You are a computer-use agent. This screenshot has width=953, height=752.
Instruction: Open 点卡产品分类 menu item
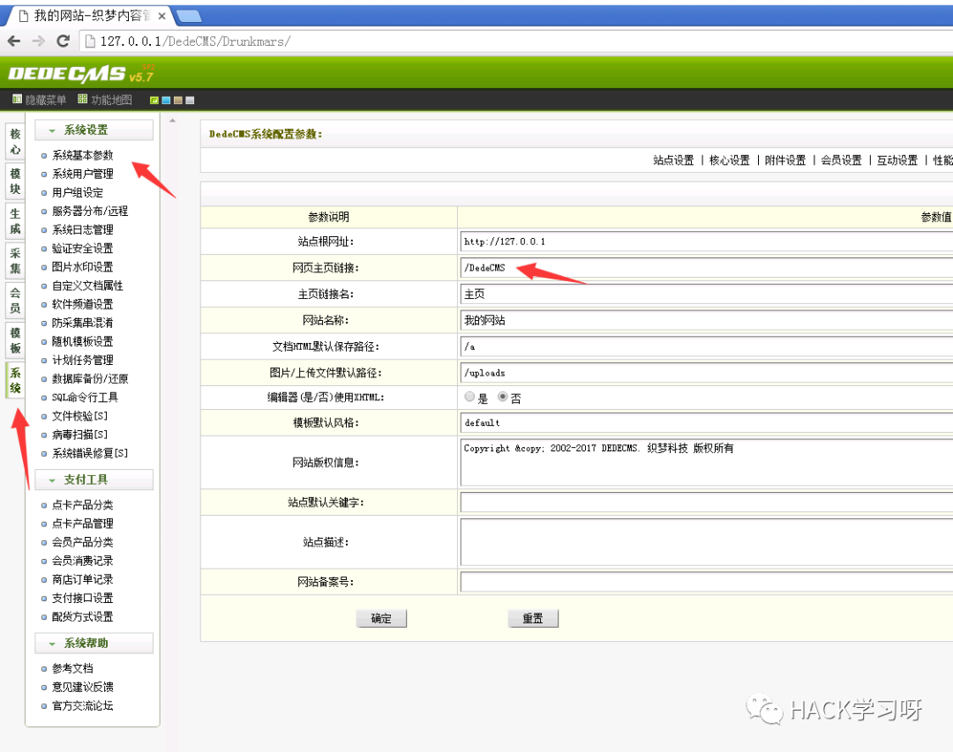82,505
